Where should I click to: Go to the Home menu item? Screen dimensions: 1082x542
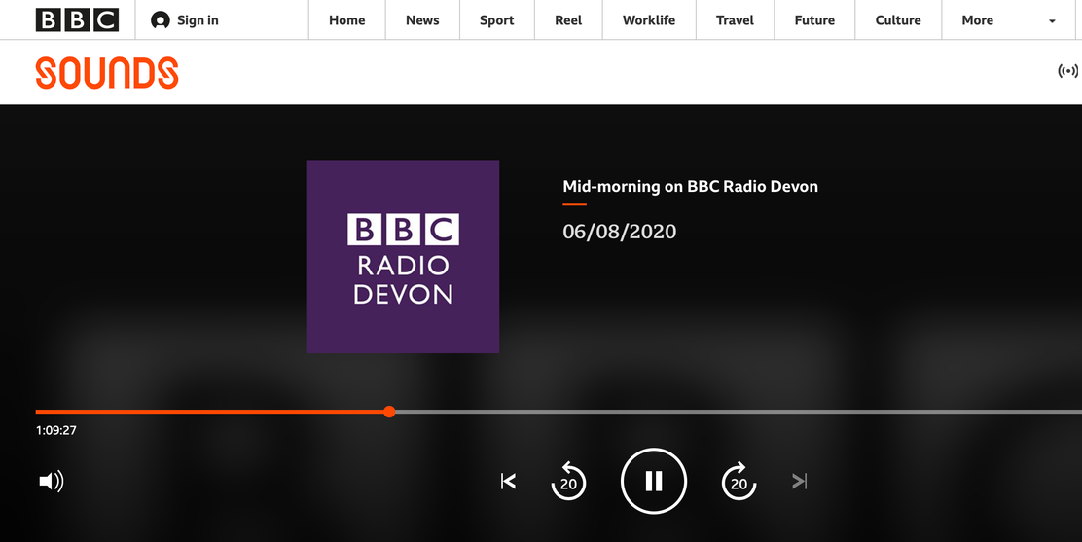click(x=346, y=20)
